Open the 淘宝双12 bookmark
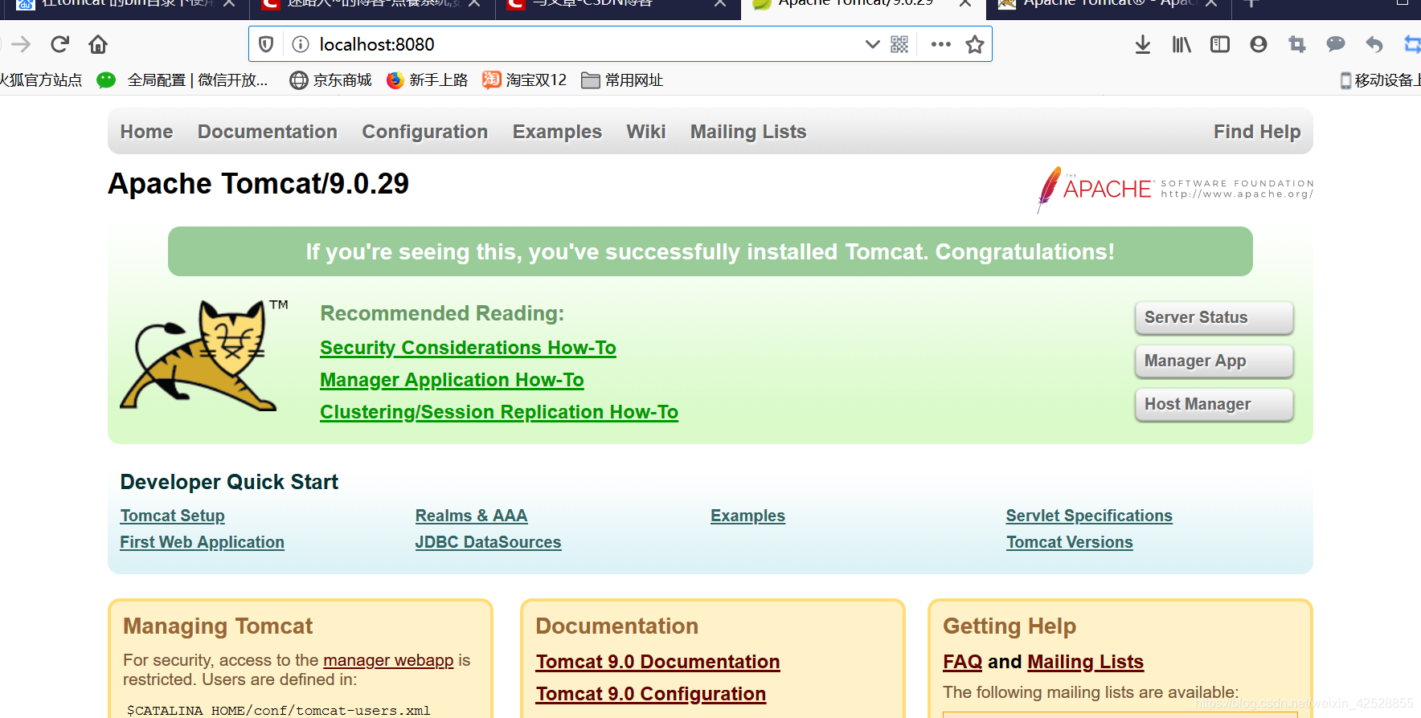Screen dimensions: 1421x718 [x=525, y=80]
